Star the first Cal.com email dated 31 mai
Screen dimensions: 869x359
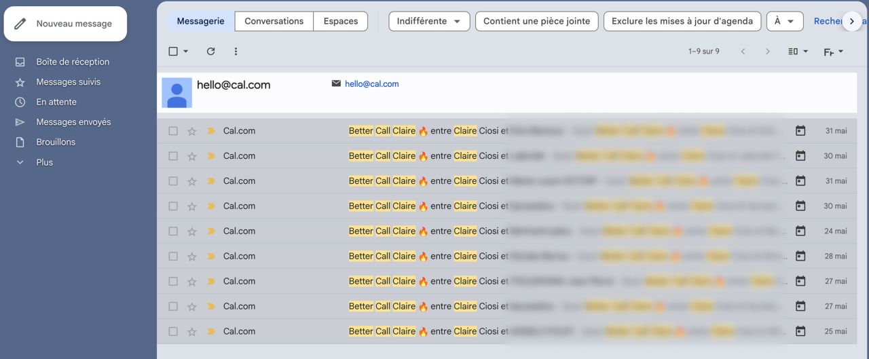(x=192, y=131)
